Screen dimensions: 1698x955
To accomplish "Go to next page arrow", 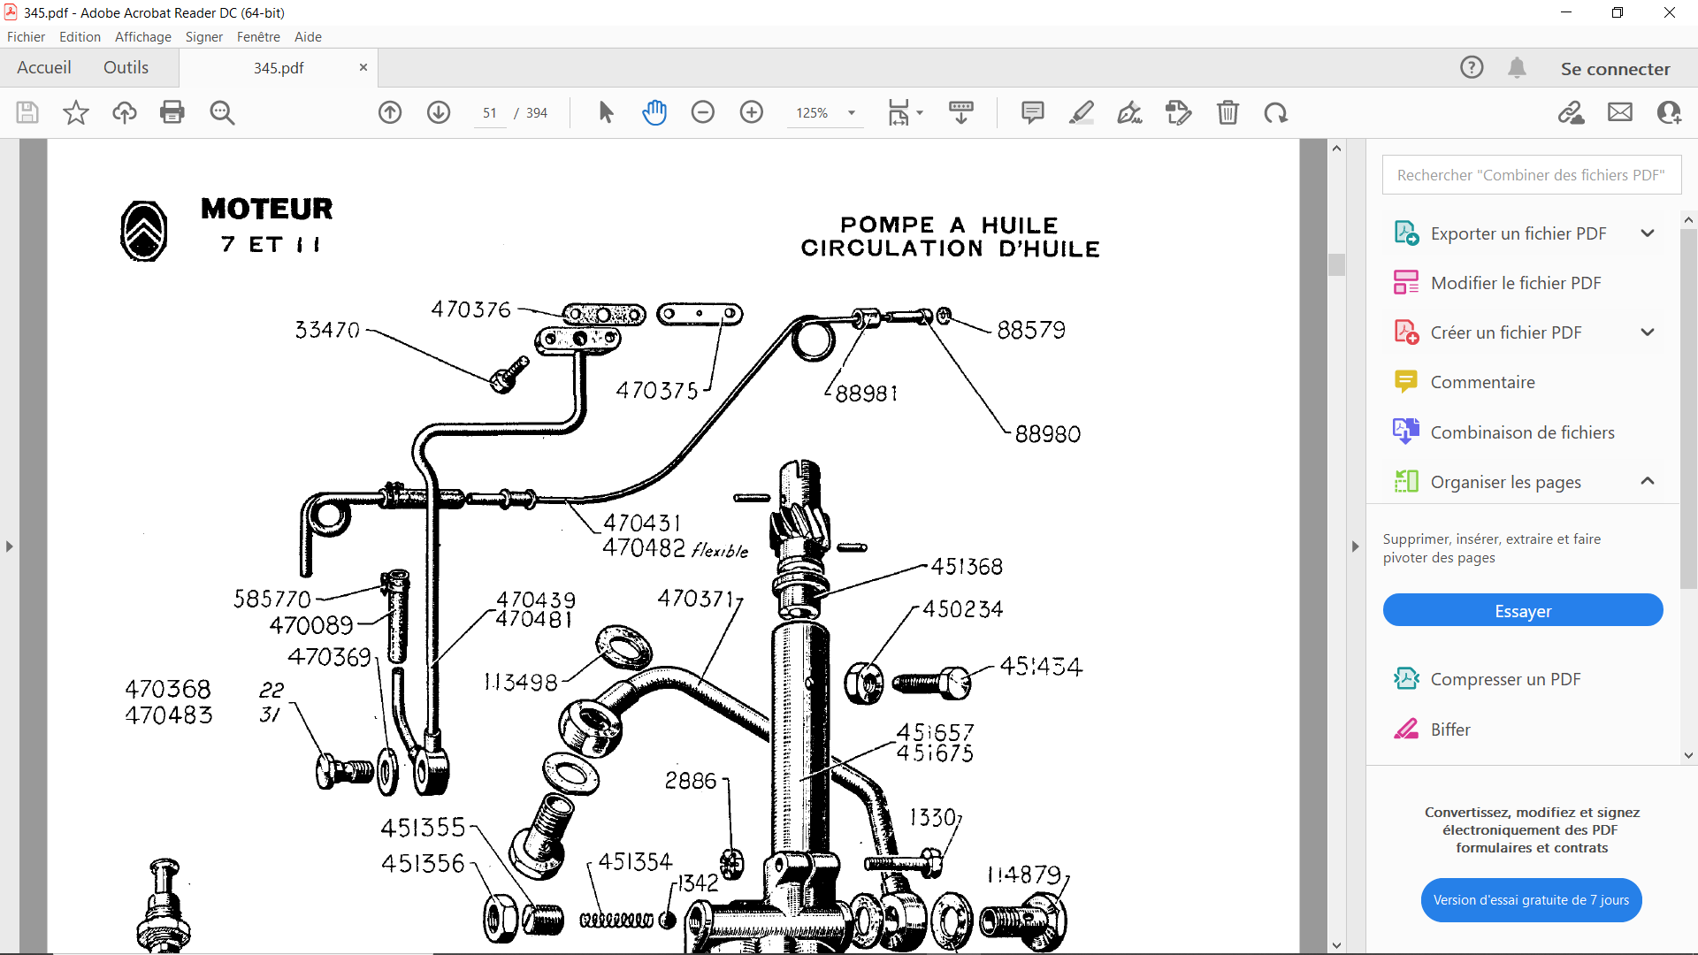I will pos(439,112).
